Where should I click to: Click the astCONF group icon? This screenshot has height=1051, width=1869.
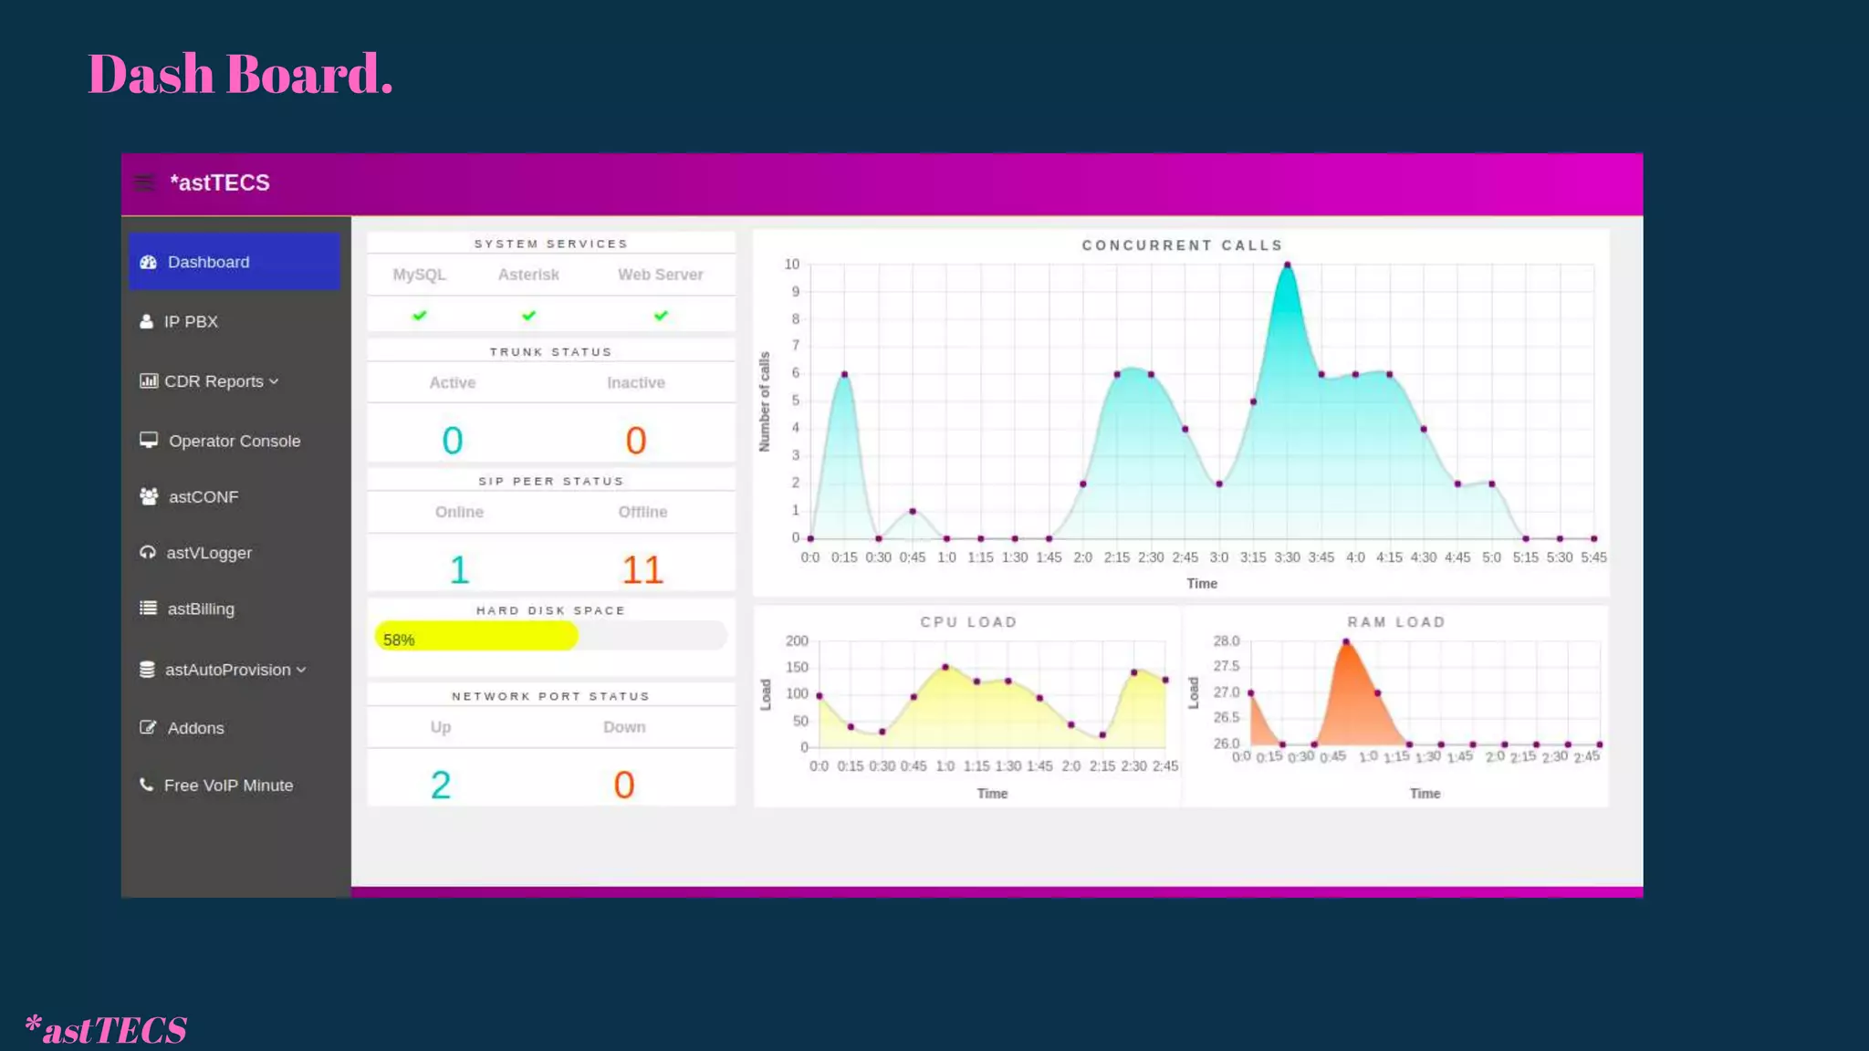[149, 497]
